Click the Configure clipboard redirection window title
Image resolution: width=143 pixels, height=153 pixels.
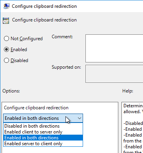point(44,6)
